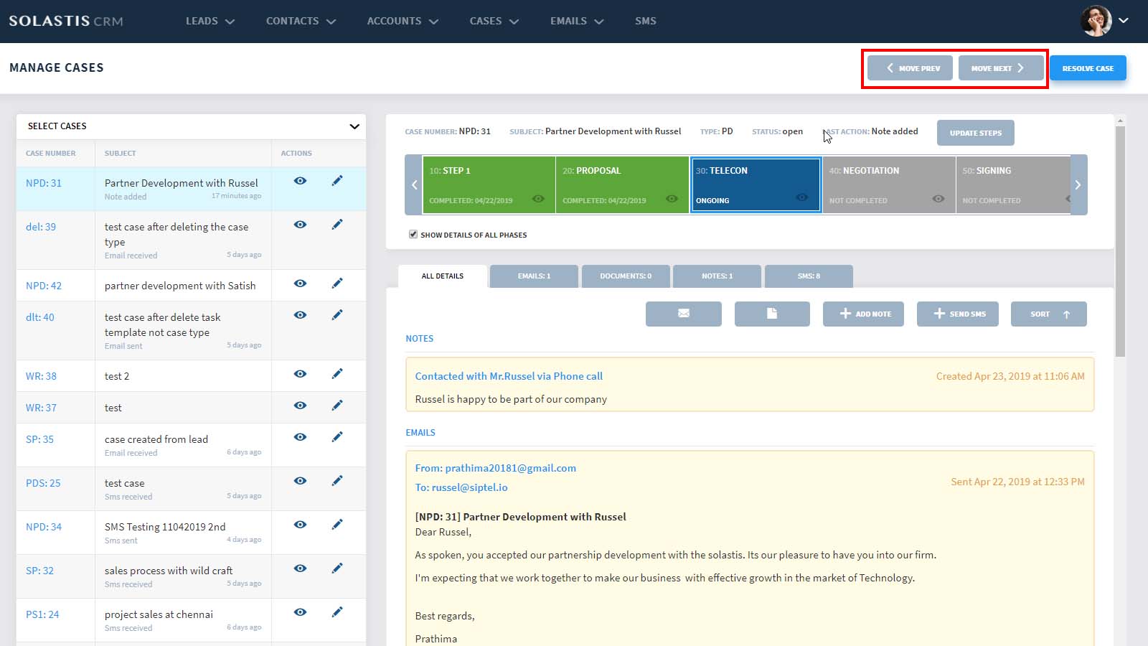
Task: View case NPD: 42 using eye icon
Action: 300,284
